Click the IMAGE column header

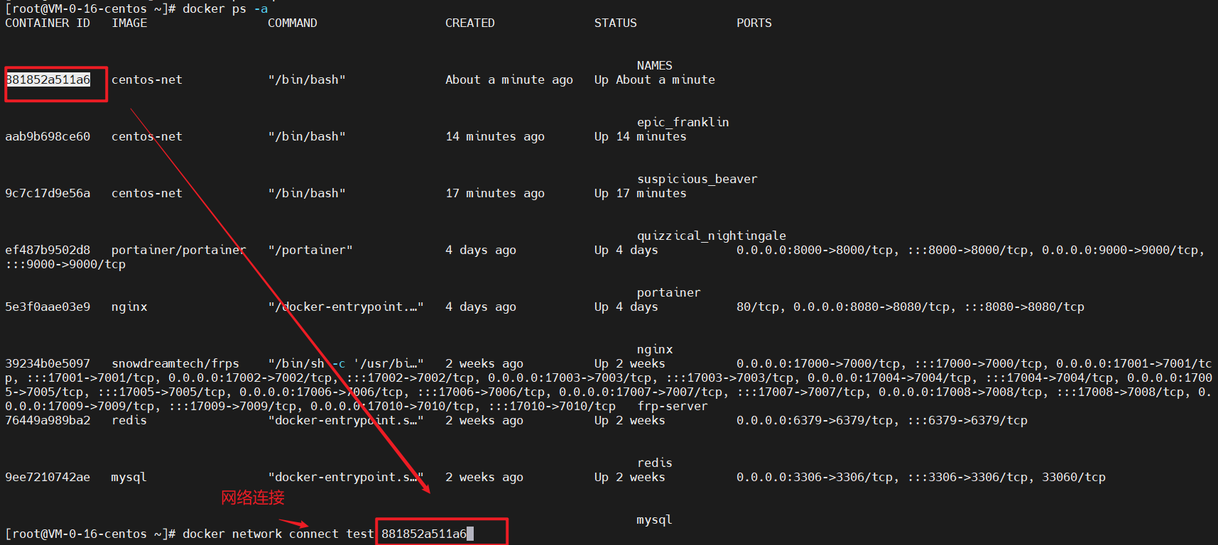(x=129, y=23)
